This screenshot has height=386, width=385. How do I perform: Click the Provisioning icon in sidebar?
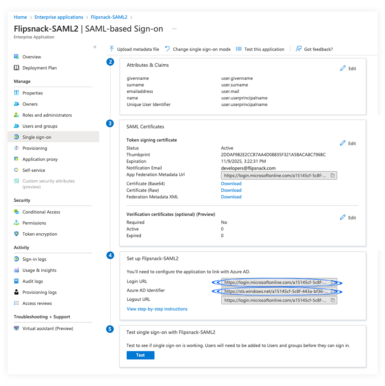click(x=16, y=148)
